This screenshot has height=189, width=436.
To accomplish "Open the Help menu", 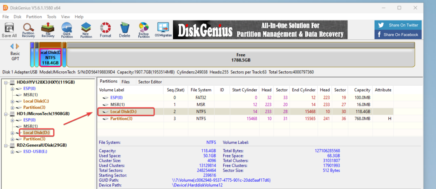I will pyautogui.click(x=79, y=17).
